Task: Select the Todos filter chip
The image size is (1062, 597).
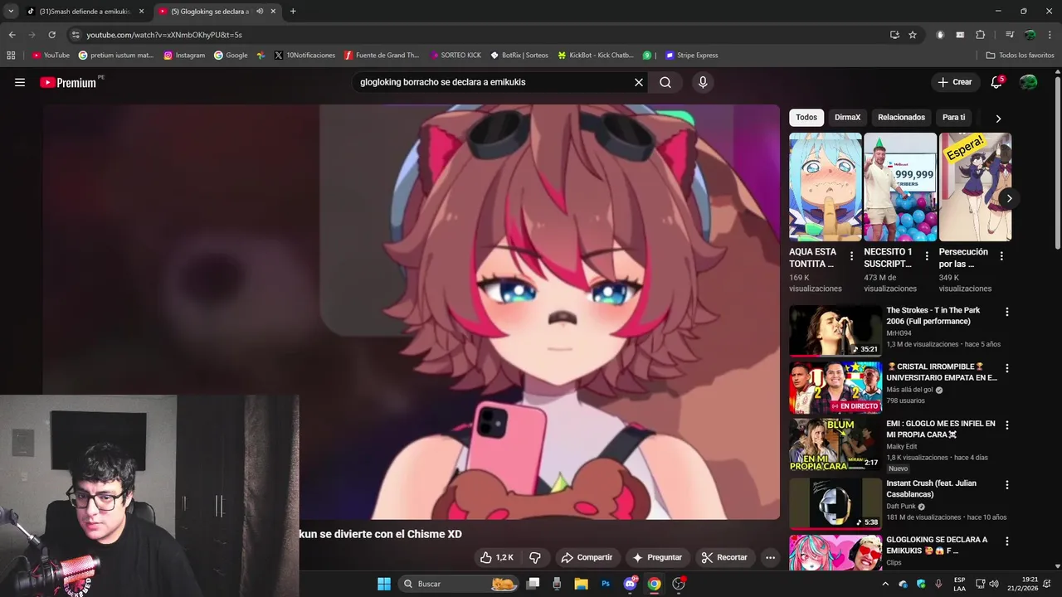Action: click(x=806, y=117)
